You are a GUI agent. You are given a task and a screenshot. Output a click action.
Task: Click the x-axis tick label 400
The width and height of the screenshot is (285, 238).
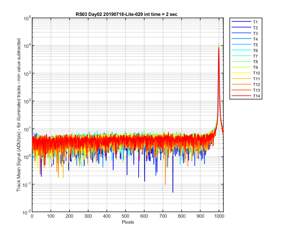[x=107, y=216]
